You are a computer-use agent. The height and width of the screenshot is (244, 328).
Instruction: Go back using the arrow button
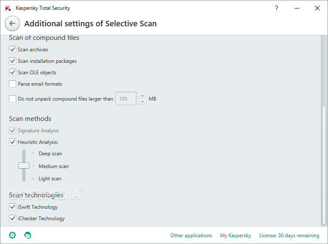pos(12,23)
